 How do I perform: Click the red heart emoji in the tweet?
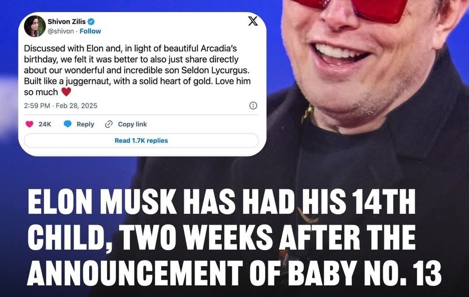pyautogui.click(x=66, y=92)
